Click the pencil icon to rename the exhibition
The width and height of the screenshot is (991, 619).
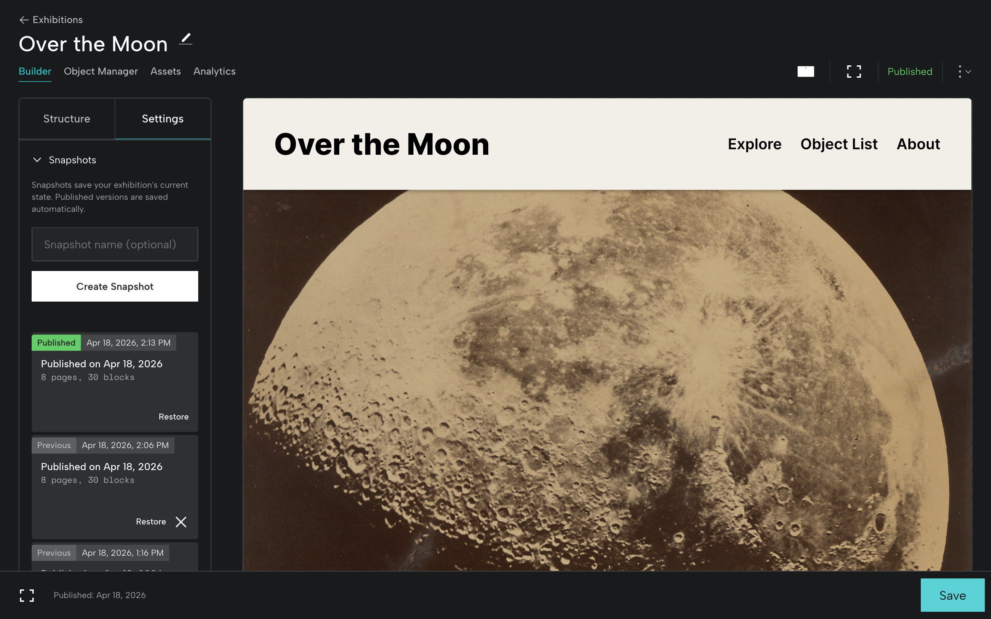point(186,39)
